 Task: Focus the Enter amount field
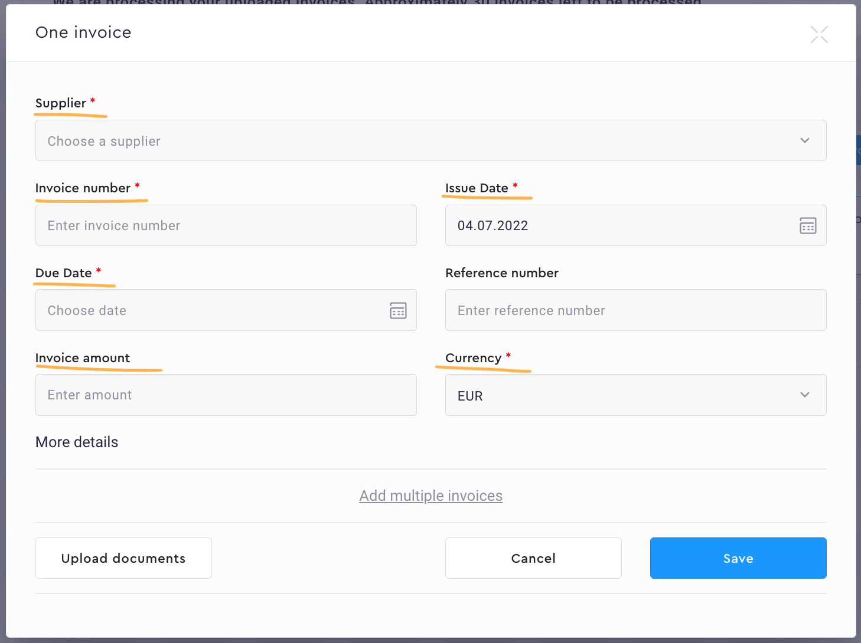point(226,395)
